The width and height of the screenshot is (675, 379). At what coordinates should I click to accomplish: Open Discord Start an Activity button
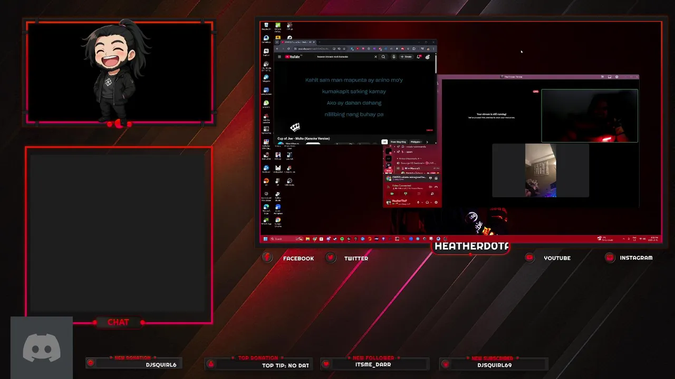tap(419, 194)
